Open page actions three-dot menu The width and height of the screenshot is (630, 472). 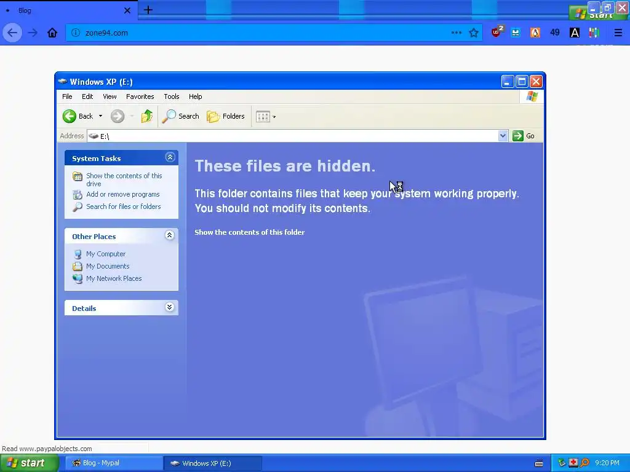coord(456,33)
